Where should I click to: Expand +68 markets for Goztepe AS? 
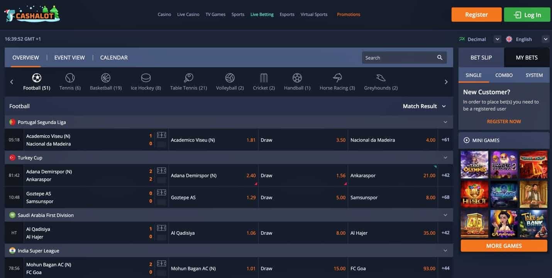click(x=445, y=197)
